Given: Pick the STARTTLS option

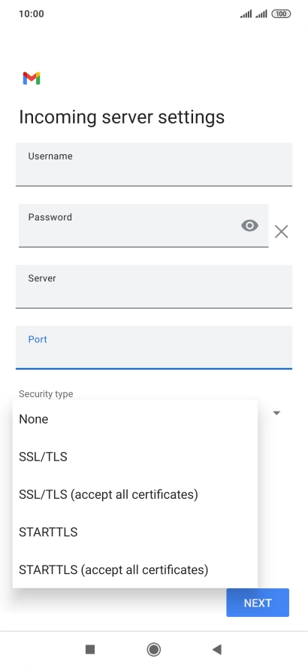Looking at the screenshot, I should [x=135, y=532].
